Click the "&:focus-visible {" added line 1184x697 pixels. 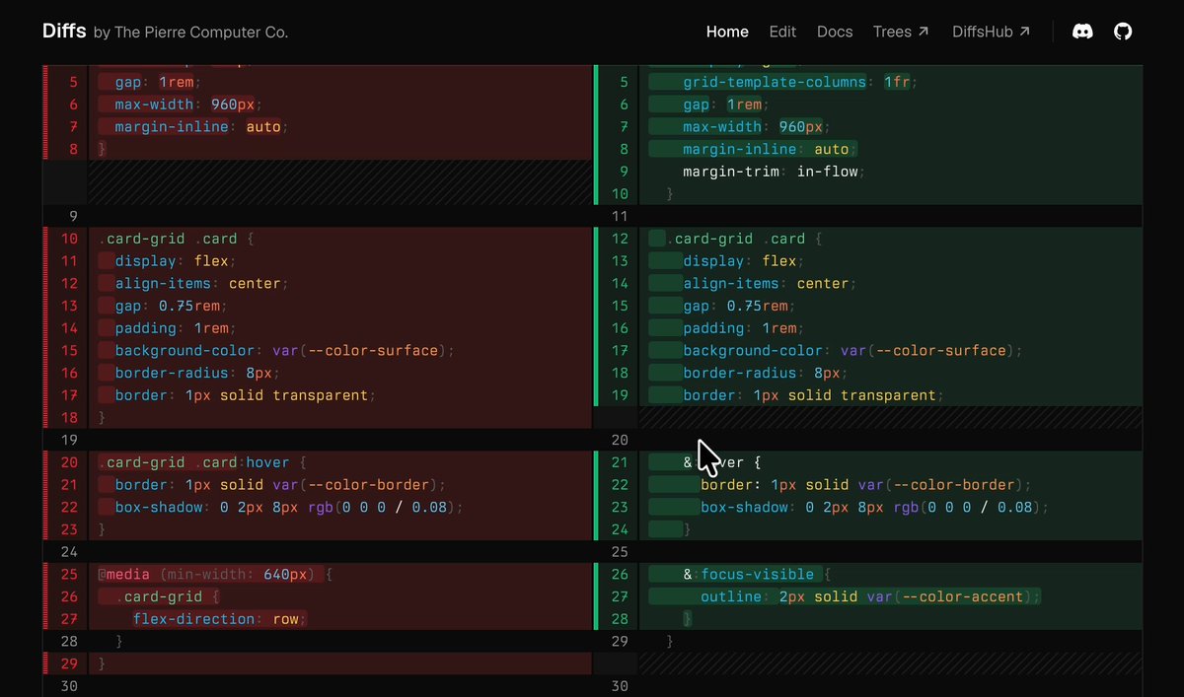(x=758, y=574)
